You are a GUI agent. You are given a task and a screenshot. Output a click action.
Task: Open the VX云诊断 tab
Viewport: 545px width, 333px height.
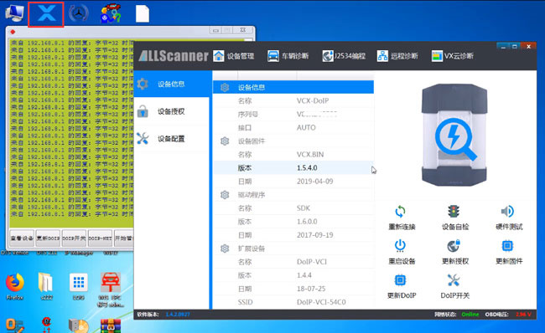point(453,56)
